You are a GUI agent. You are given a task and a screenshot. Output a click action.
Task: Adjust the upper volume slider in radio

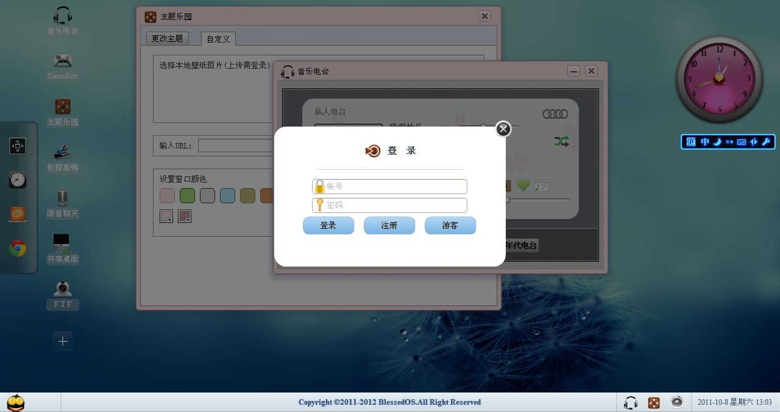tap(489, 126)
